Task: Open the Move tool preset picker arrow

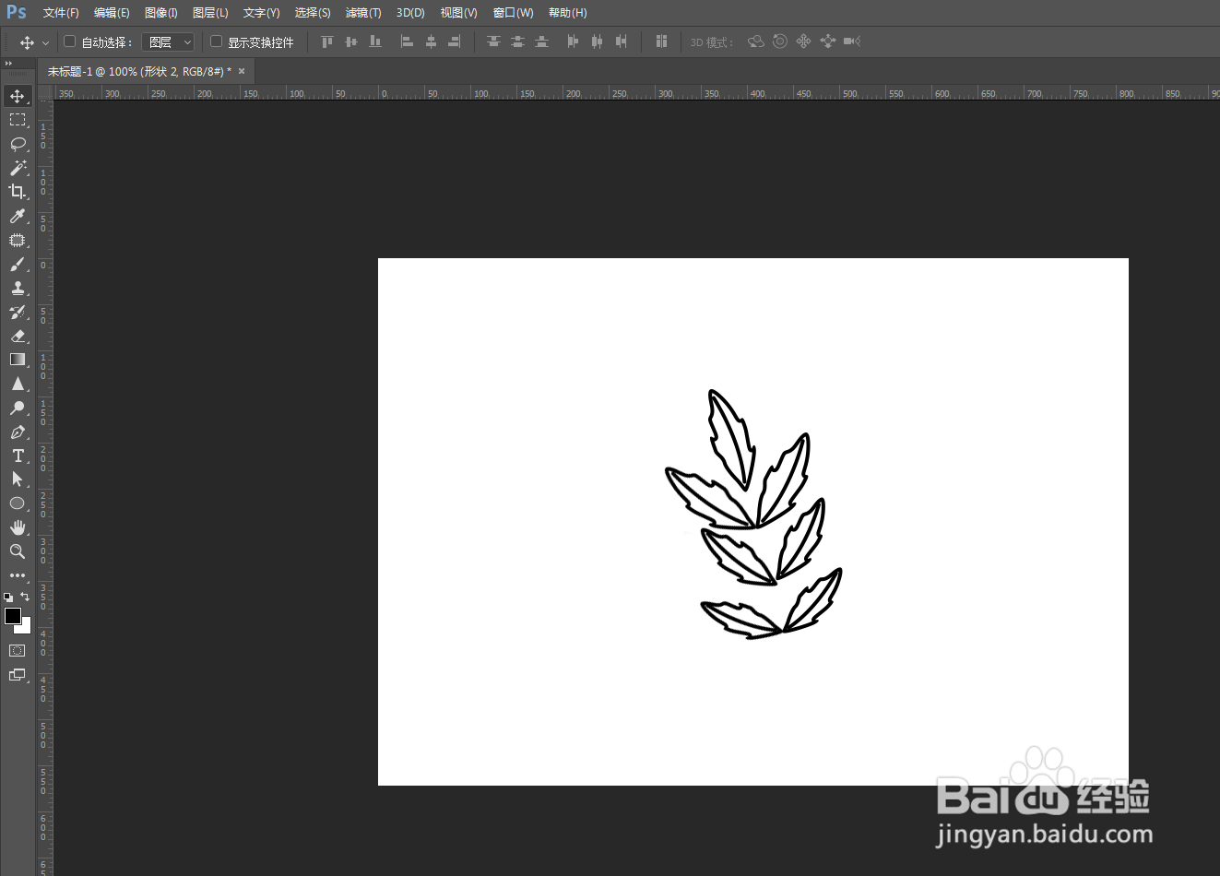Action: pyautogui.click(x=45, y=42)
